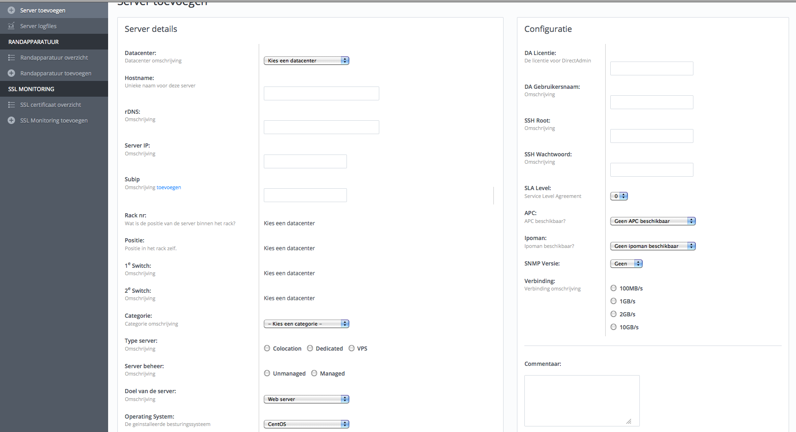Viewport: 796px width, 432px height.
Task: Open the Kies een datacenter dropdown
Action: pos(306,61)
